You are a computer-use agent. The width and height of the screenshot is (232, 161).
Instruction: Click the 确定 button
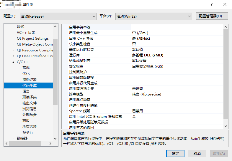coord(175,154)
